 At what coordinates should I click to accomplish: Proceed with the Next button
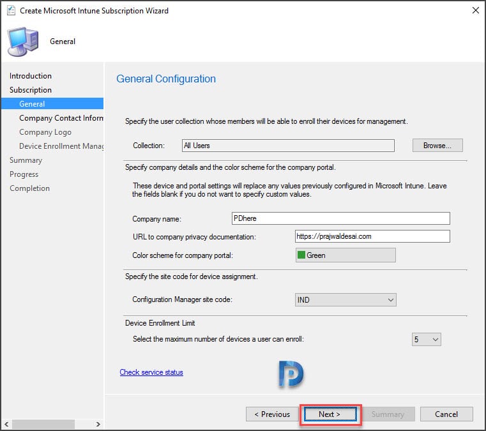tap(330, 414)
